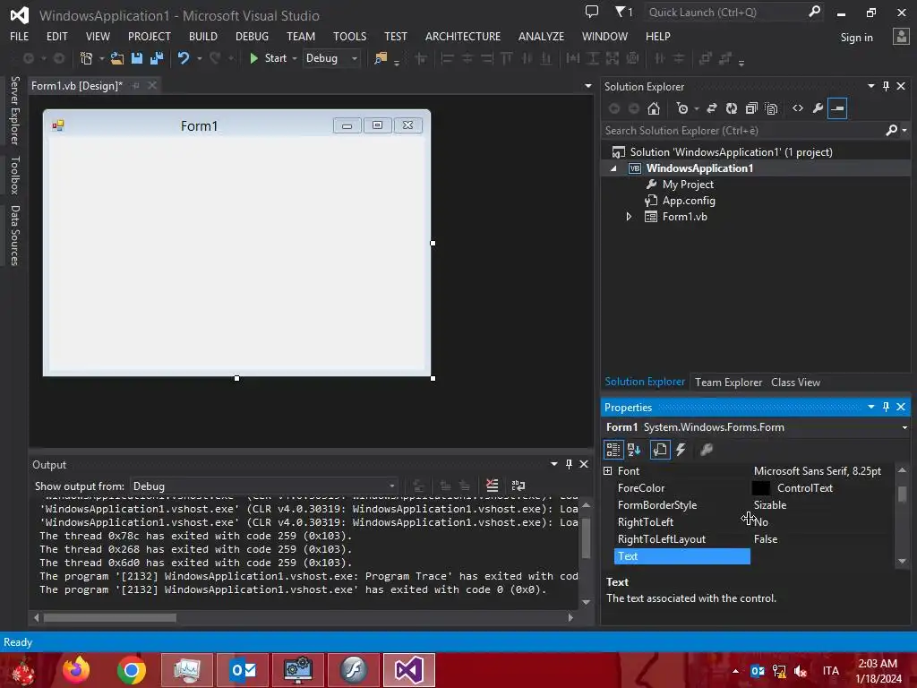Click the Find in Files toolbar icon

[381, 58]
